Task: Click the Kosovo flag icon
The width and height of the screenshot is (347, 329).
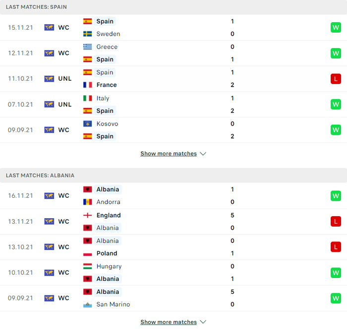Action: pos(87,124)
